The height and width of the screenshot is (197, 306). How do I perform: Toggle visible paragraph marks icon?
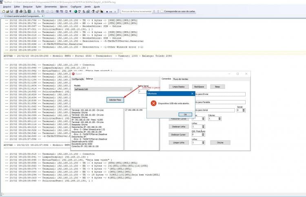(x=71, y=11)
